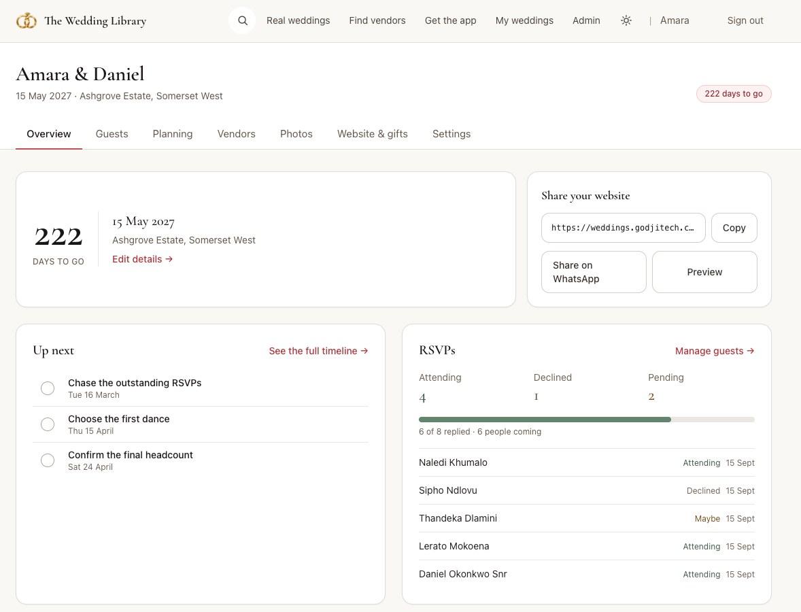Open the Admin section
The image size is (801, 612).
coord(586,20)
